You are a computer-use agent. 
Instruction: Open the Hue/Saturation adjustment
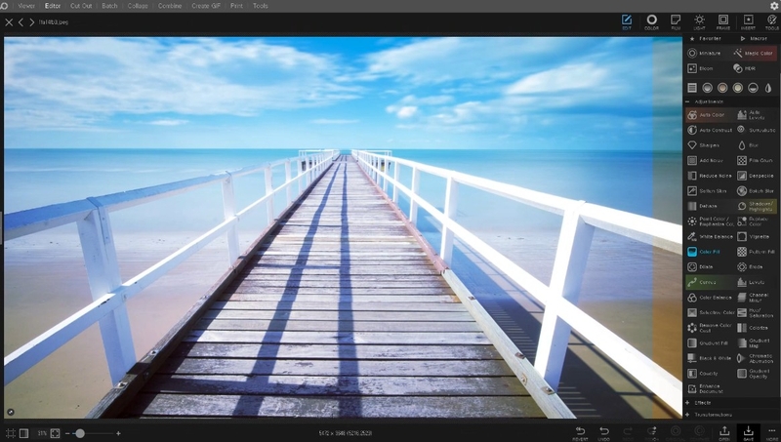coord(756,312)
